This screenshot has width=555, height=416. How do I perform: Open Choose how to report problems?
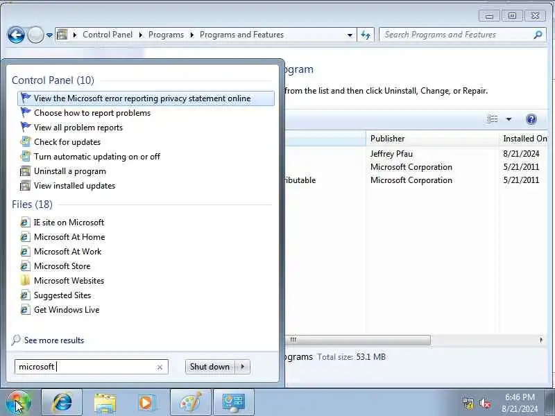tap(92, 113)
